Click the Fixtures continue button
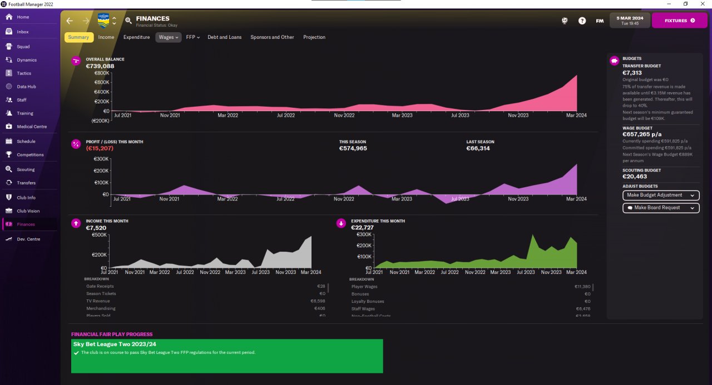This screenshot has height=385, width=712. 679,21
